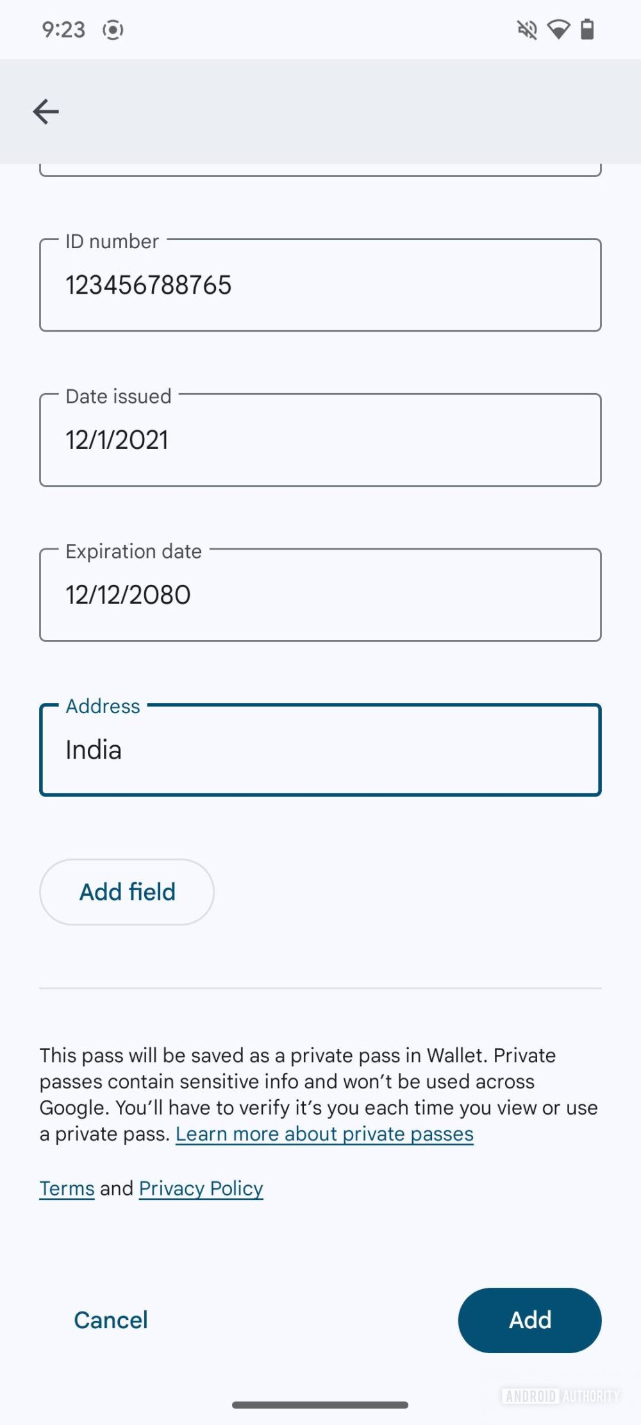Tap the Wi-Fi status icon
This screenshot has height=1425, width=641.
558,30
